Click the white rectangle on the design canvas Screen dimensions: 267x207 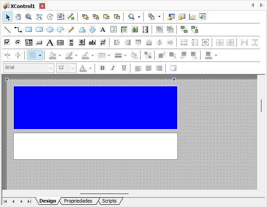point(95,146)
